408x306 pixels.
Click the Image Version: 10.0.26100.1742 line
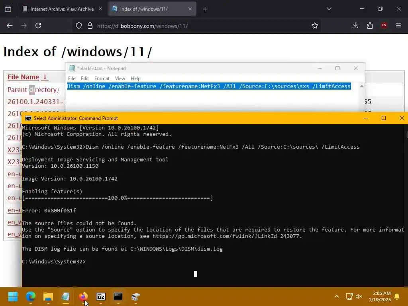coord(70,179)
